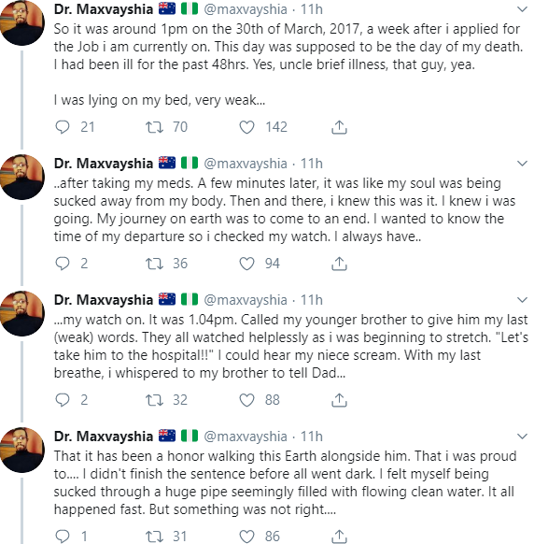Retweet the tweet with 31 retweets

tap(154, 536)
